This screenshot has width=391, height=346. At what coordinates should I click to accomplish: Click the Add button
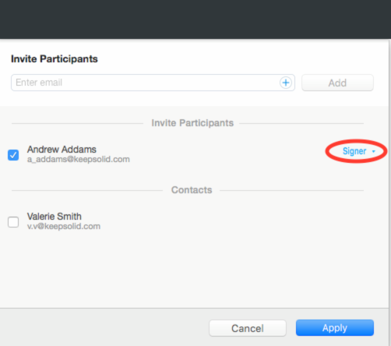tap(337, 83)
